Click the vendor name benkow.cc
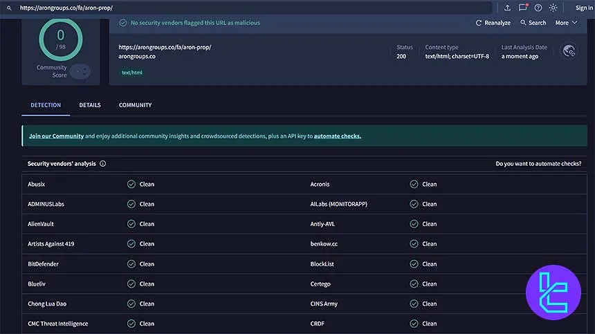The width and height of the screenshot is (595, 334). (x=324, y=244)
